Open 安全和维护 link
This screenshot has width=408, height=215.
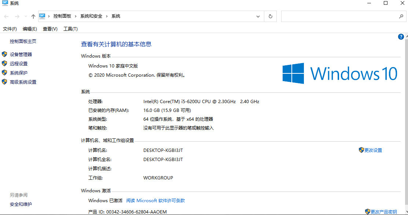[x=21, y=204]
